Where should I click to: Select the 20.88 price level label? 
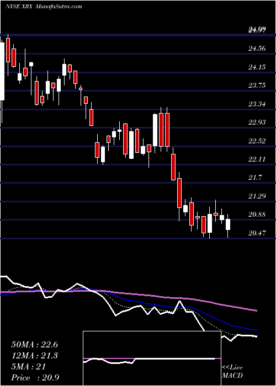[257, 215]
